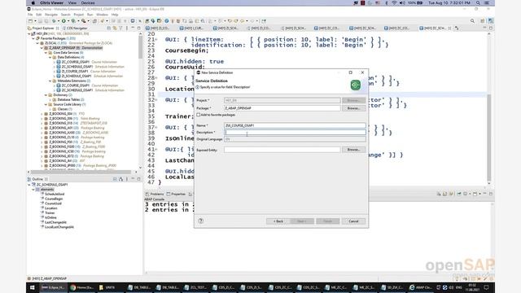
Task: Click the Exposed Entity input field
Action: [x=282, y=150]
